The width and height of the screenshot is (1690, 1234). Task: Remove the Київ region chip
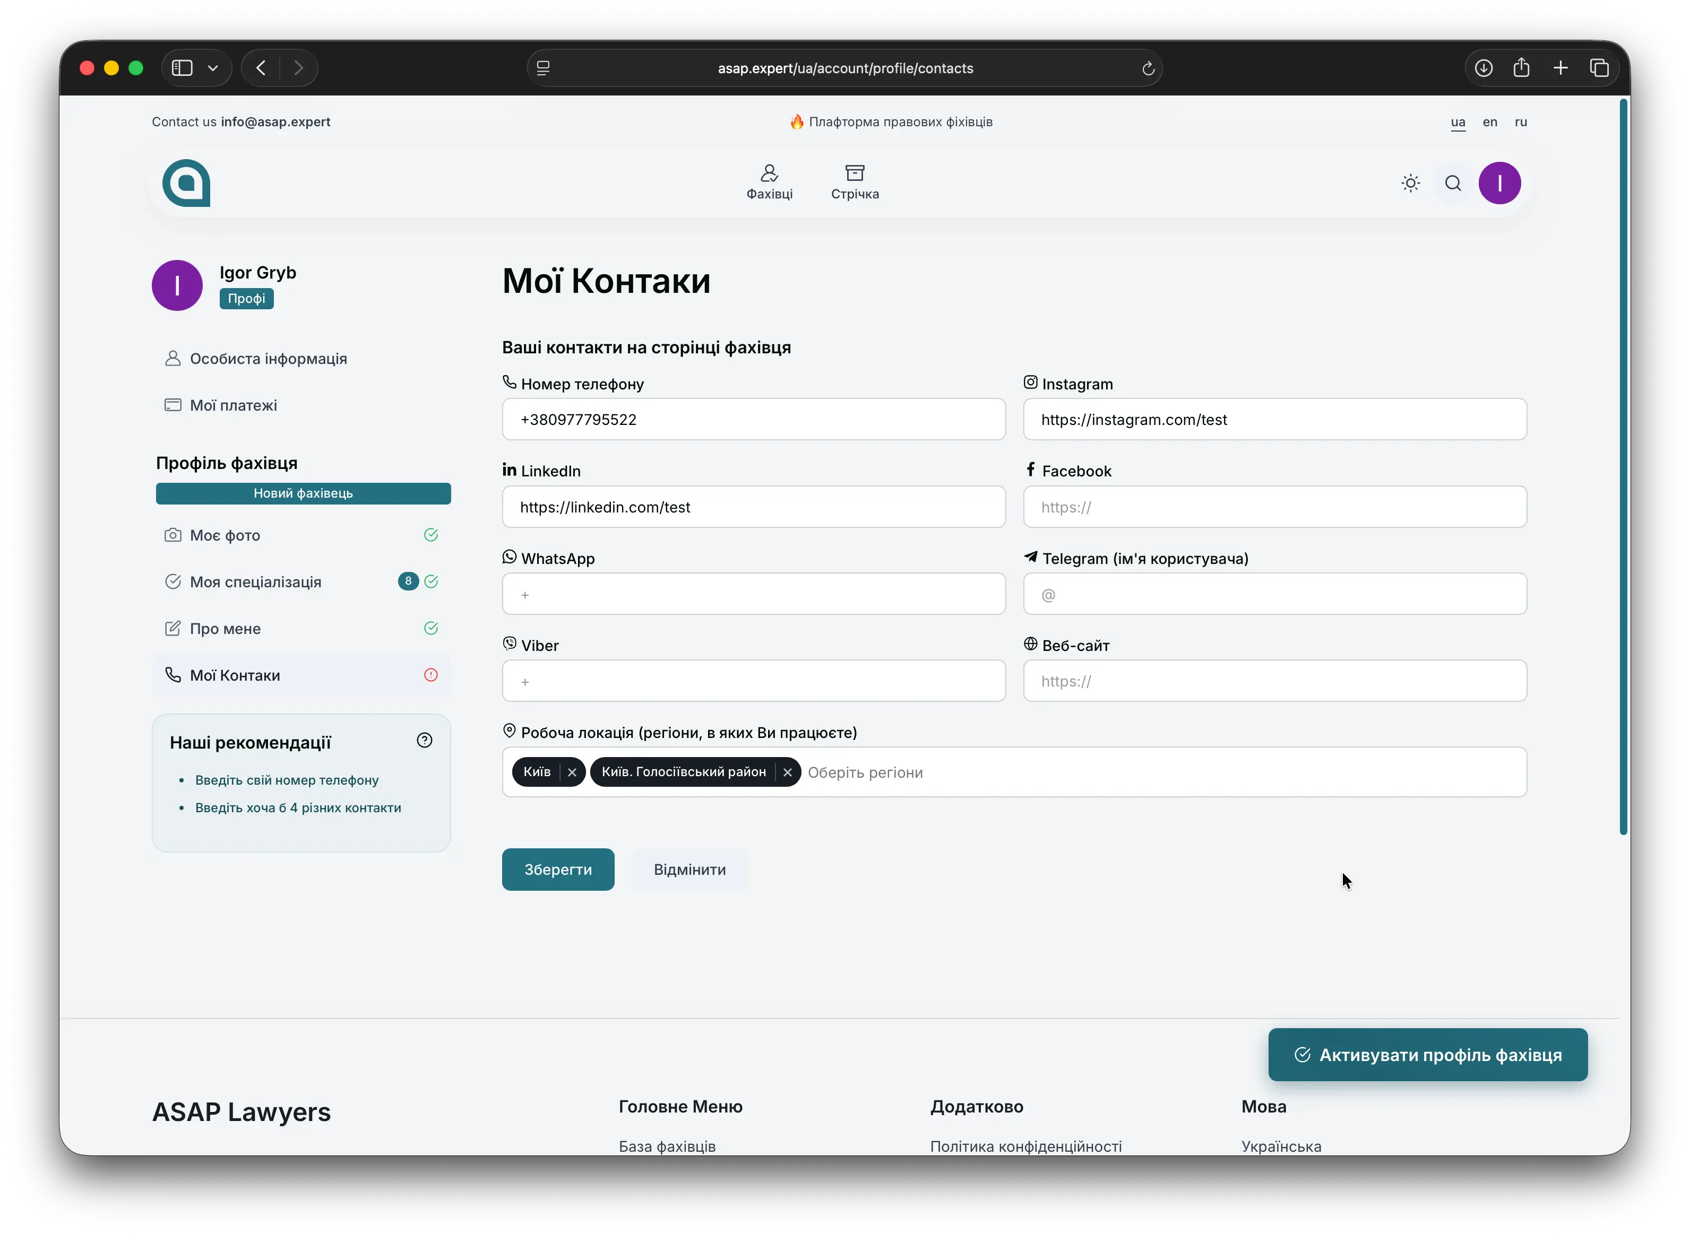[572, 771]
